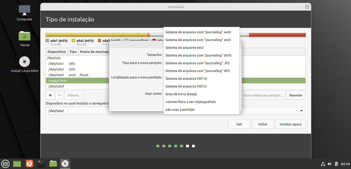Select journaling ext4 file system option
The height and width of the screenshot is (169, 351).
(201, 32)
